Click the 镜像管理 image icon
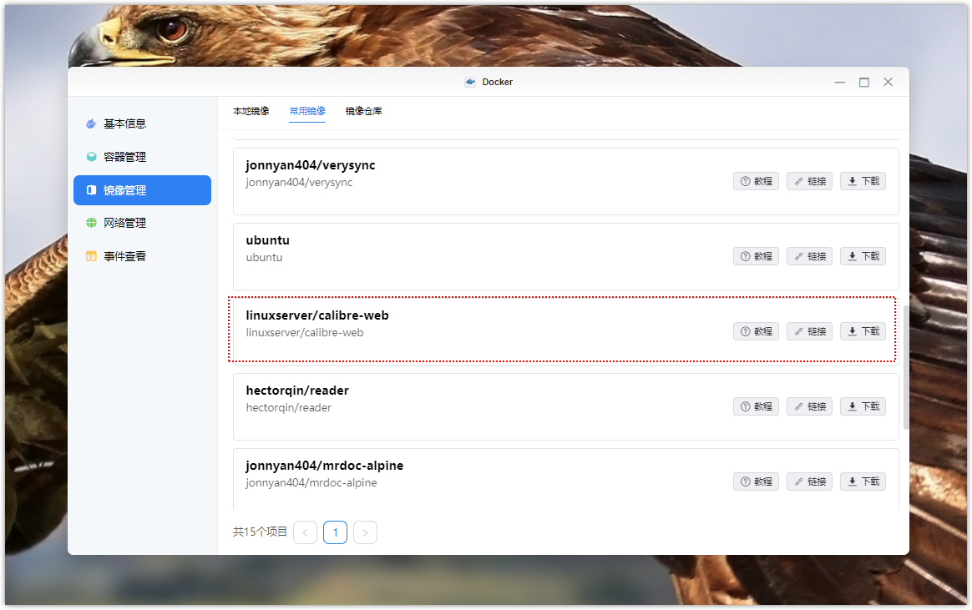The width and height of the screenshot is (972, 610). point(91,190)
